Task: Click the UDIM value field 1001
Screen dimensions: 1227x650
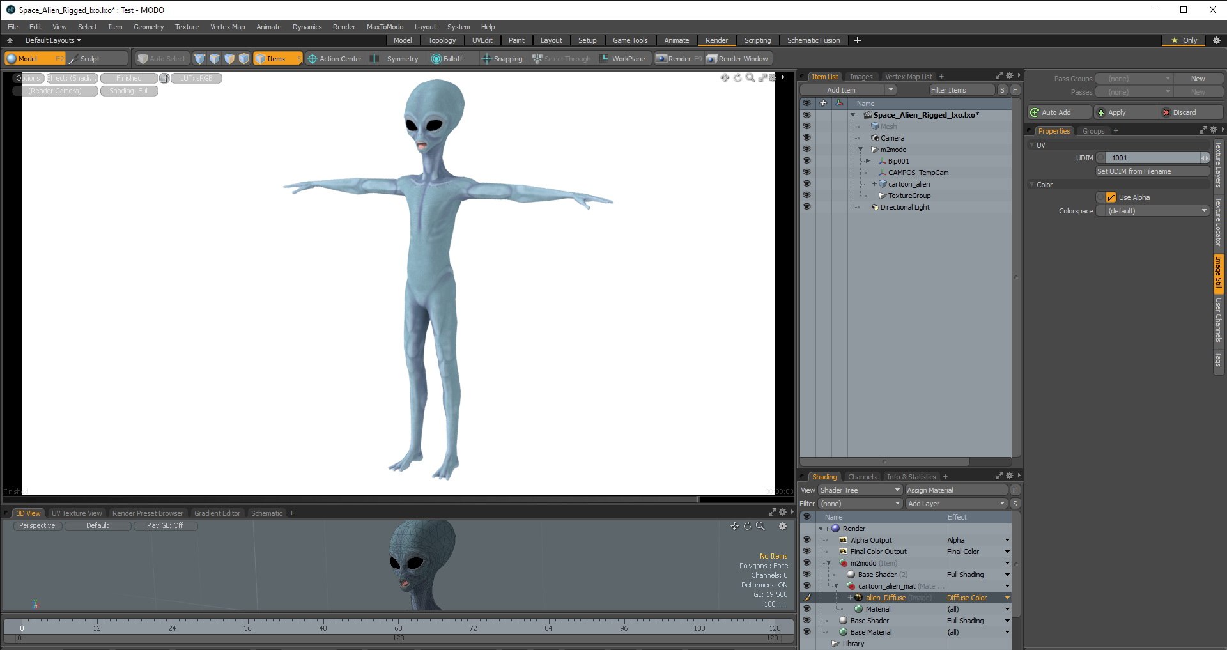Action: pyautogui.click(x=1152, y=158)
